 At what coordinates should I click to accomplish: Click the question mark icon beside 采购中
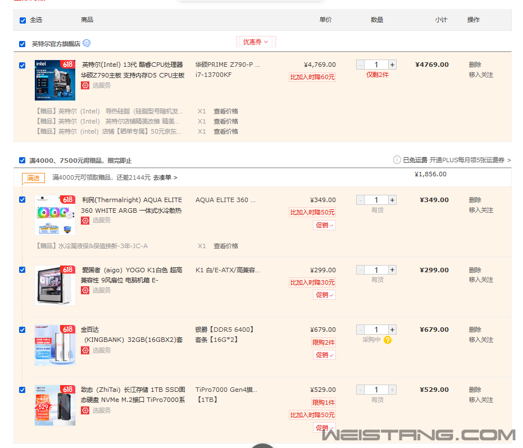[388, 340]
